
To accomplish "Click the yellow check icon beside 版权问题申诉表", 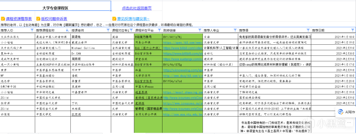I will coord(38,19).
